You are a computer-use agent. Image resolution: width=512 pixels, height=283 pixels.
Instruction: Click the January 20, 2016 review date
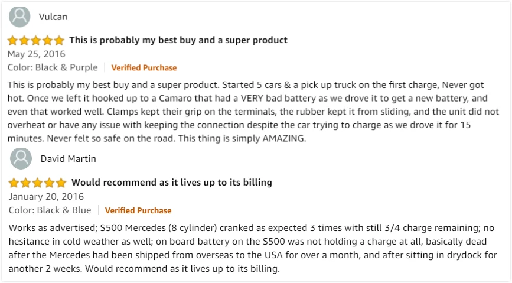(x=46, y=196)
